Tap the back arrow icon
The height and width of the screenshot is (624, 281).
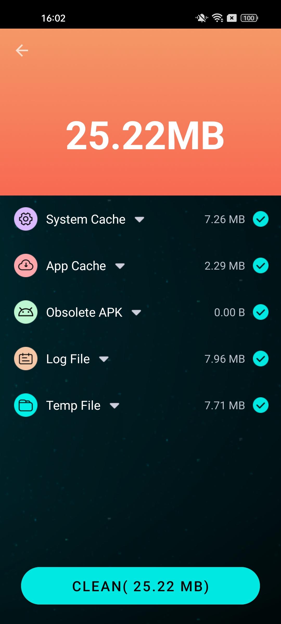click(22, 50)
